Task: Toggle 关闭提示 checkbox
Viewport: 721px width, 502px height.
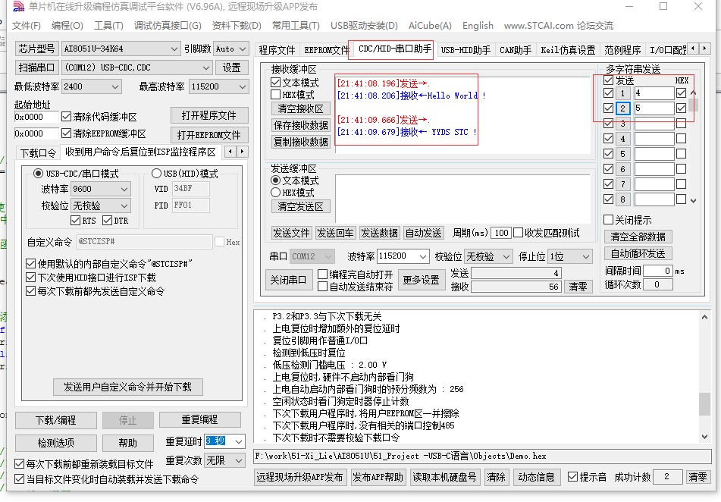Action: point(608,219)
